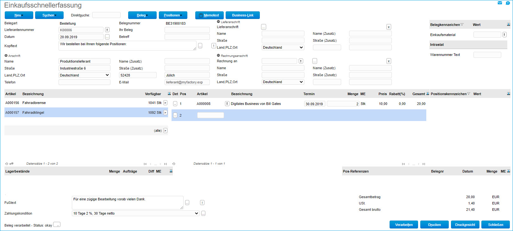The width and height of the screenshot is (513, 231).
Task: Go to last page of article list
Action: (166, 164)
